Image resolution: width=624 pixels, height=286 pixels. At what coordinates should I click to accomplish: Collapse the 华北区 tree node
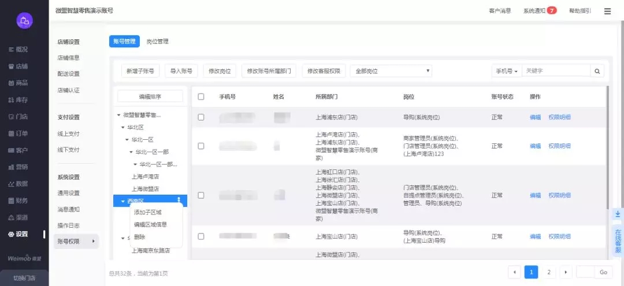pyautogui.click(x=122, y=127)
